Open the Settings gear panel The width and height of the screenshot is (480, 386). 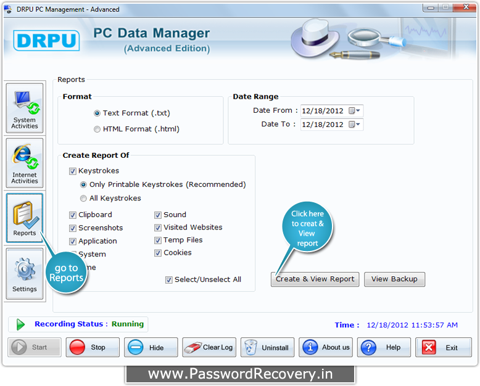[x=25, y=274]
